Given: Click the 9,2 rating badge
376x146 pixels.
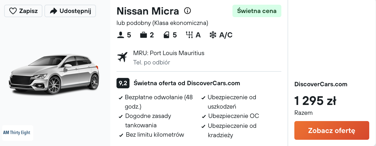Looking at the screenshot, I should [x=123, y=83].
